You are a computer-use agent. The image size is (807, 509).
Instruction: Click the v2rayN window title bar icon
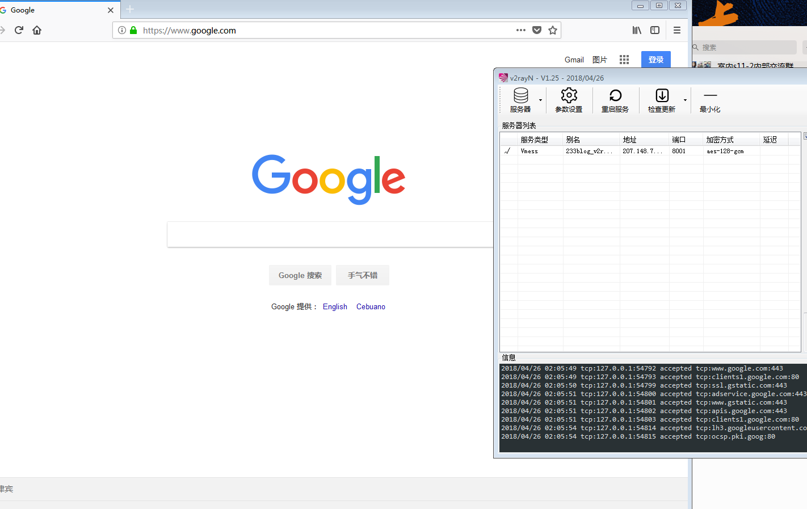coord(503,78)
